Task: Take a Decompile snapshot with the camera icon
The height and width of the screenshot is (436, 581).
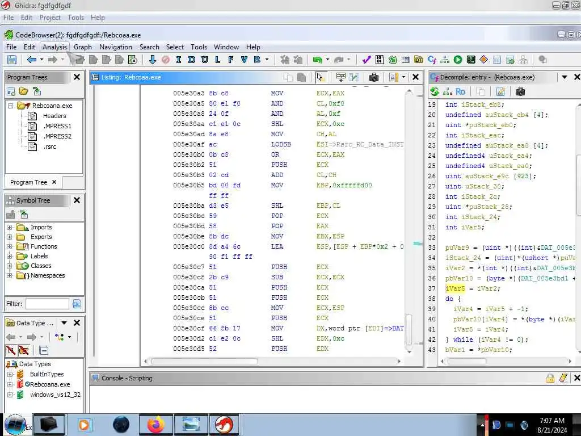Action: [x=520, y=91]
